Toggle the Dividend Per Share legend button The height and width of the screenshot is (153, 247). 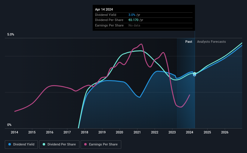point(59,145)
